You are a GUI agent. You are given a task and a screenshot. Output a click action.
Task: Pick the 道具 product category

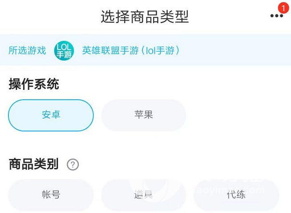tap(143, 195)
